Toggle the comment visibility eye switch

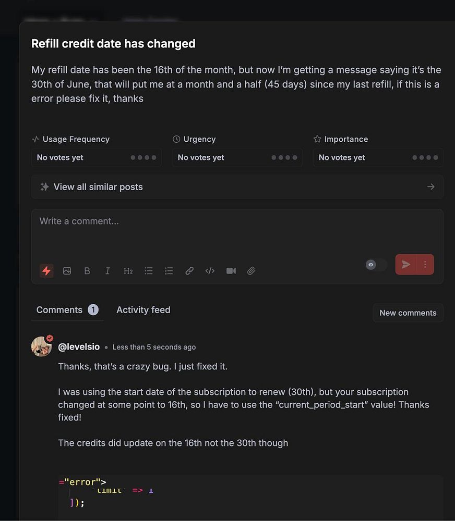point(376,265)
